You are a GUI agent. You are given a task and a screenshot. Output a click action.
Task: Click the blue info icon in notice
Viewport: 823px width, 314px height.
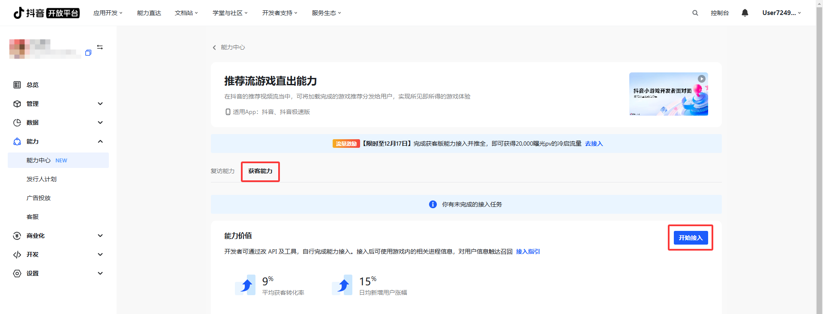point(433,204)
